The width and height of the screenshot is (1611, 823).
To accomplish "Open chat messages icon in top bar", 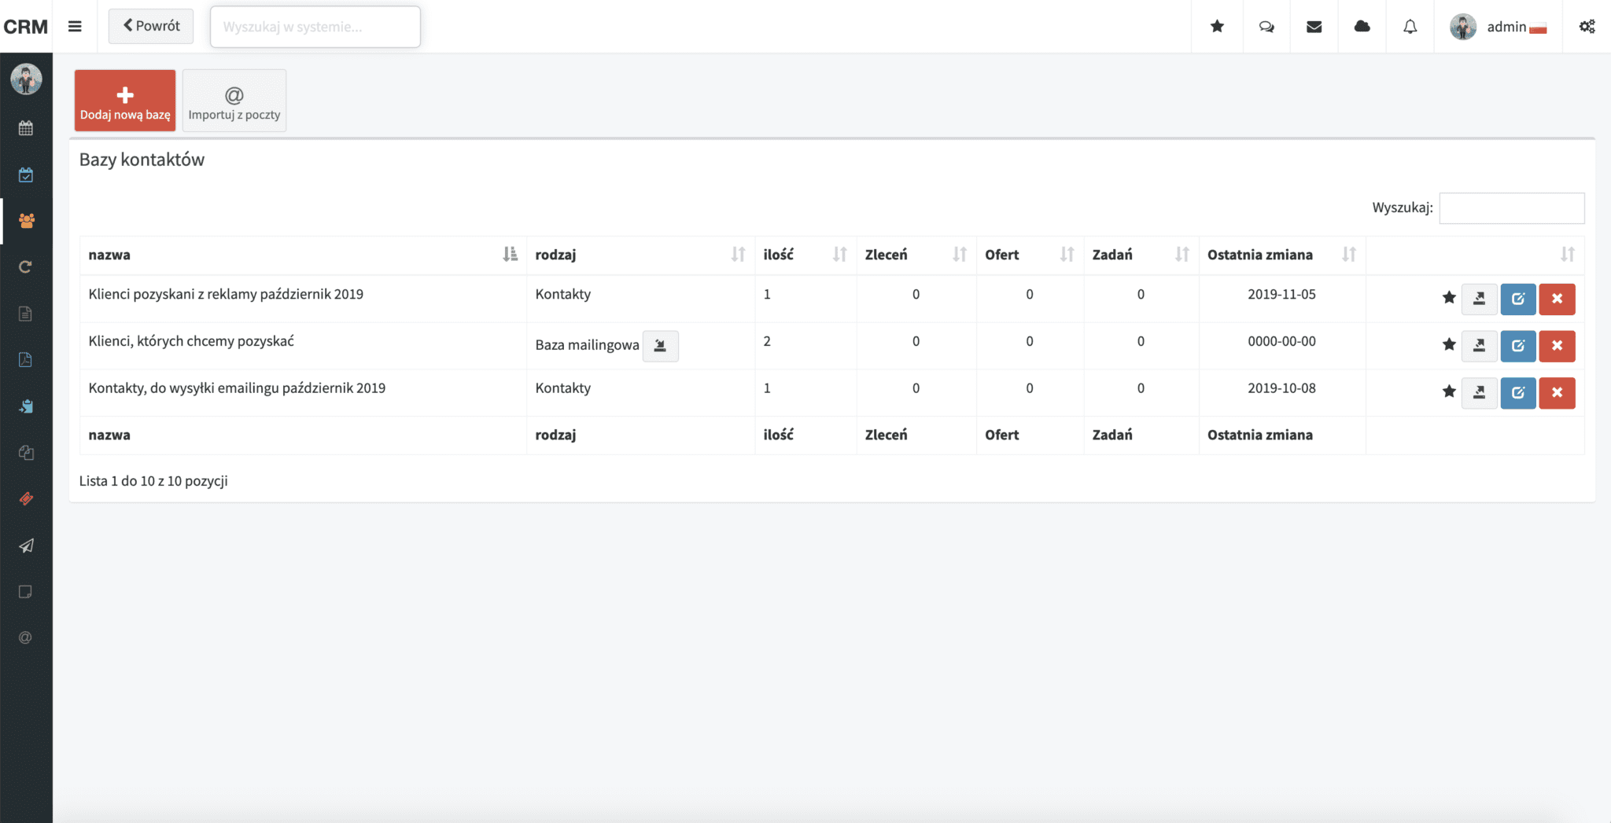I will [1266, 27].
